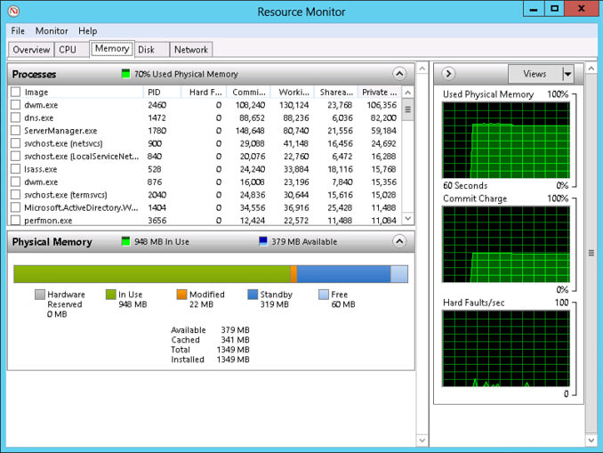The image size is (603, 453).
Task: Click the Commit Charge graph
Action: (506, 244)
